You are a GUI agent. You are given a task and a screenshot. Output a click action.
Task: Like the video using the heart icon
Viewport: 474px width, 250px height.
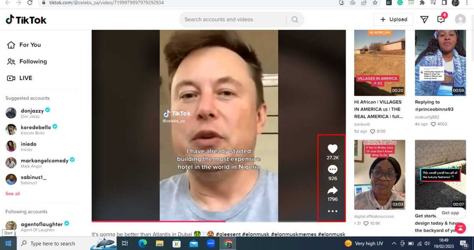tap(333, 148)
